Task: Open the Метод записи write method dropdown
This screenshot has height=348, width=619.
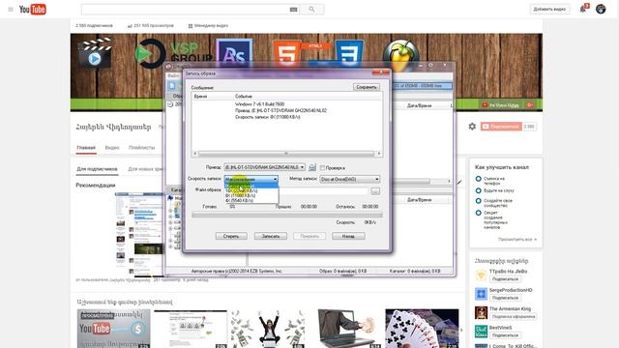Action: (x=350, y=179)
